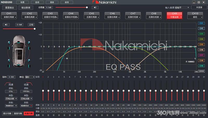
Task: Toggle the CH10 curve legend
Action: click(201, 71)
